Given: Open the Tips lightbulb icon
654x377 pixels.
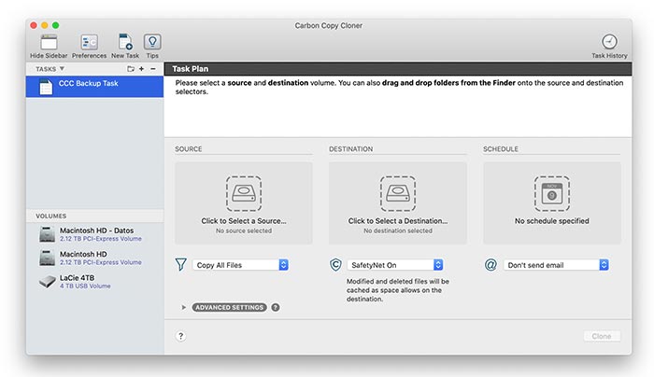Looking at the screenshot, I should (x=152, y=42).
